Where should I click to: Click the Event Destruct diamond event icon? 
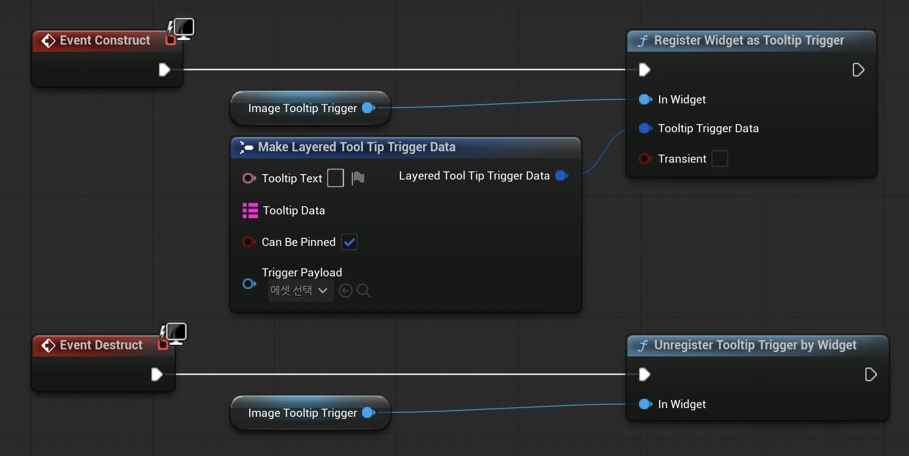(x=48, y=346)
